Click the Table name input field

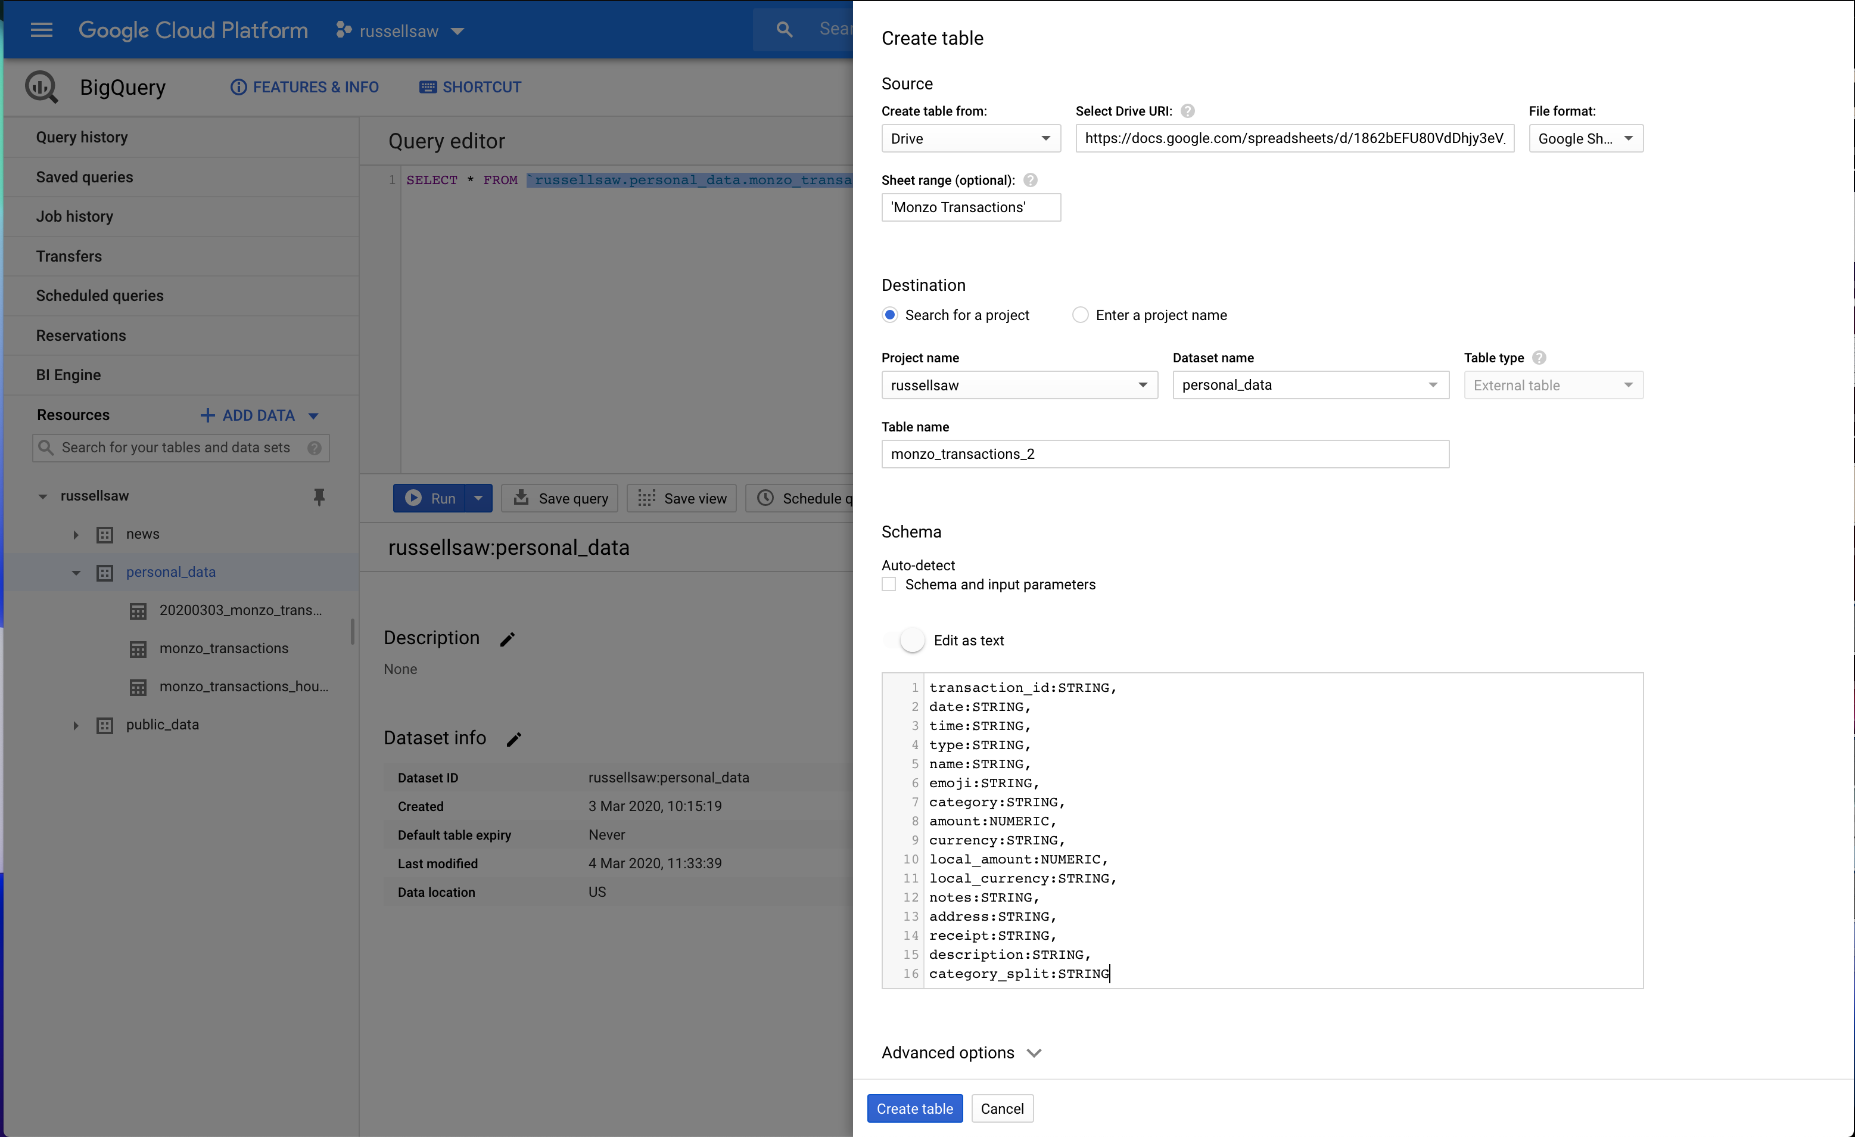click(x=1164, y=454)
